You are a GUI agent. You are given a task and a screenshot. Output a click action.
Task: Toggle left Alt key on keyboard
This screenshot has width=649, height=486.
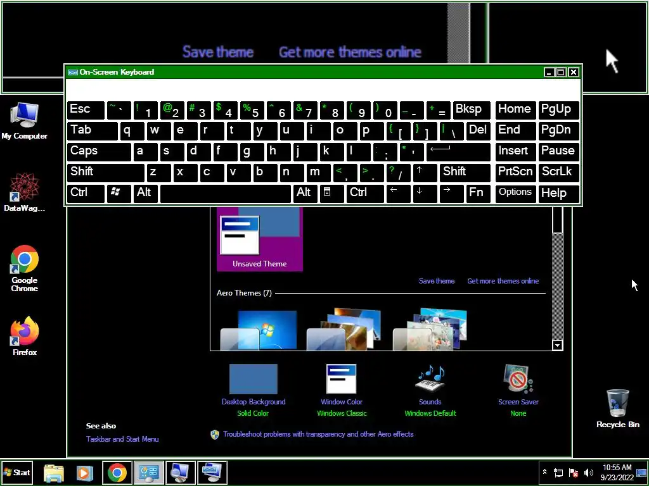(145, 192)
